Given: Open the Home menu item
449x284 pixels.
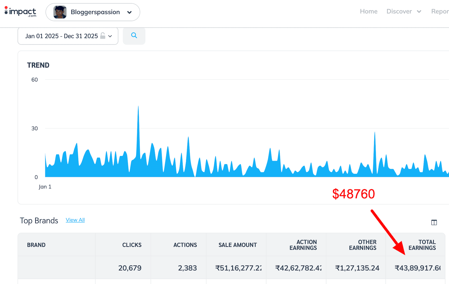Looking at the screenshot, I should (x=368, y=11).
